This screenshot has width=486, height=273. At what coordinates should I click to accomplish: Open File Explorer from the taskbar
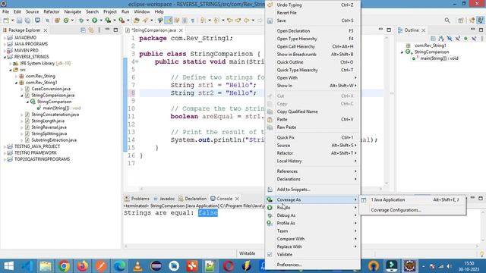click(46, 266)
